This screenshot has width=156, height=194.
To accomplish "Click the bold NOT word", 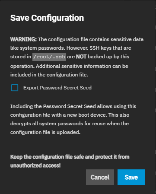I will click(81, 57).
